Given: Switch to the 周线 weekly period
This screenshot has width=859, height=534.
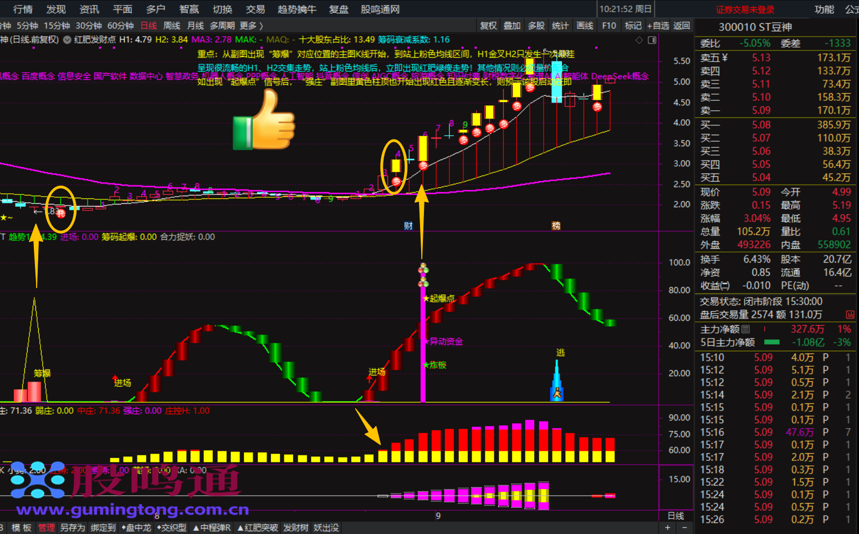Looking at the screenshot, I should coord(172,25).
